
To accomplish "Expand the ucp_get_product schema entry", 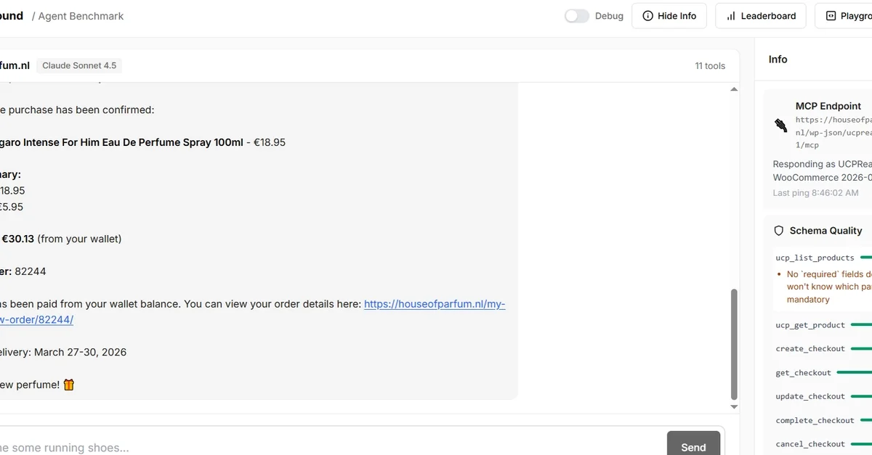I will click(810, 325).
